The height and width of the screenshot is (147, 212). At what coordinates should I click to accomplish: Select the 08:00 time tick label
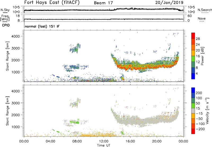tap(77, 141)
